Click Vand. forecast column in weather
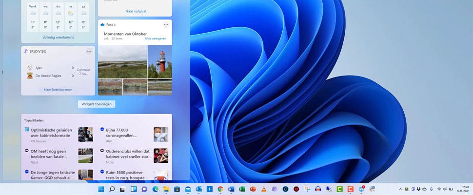 (33, 17)
